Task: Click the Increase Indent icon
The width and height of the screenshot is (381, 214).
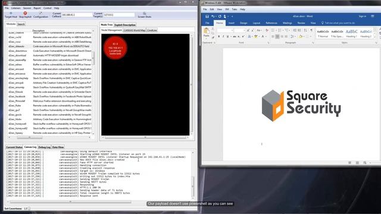Action: pos(299,30)
